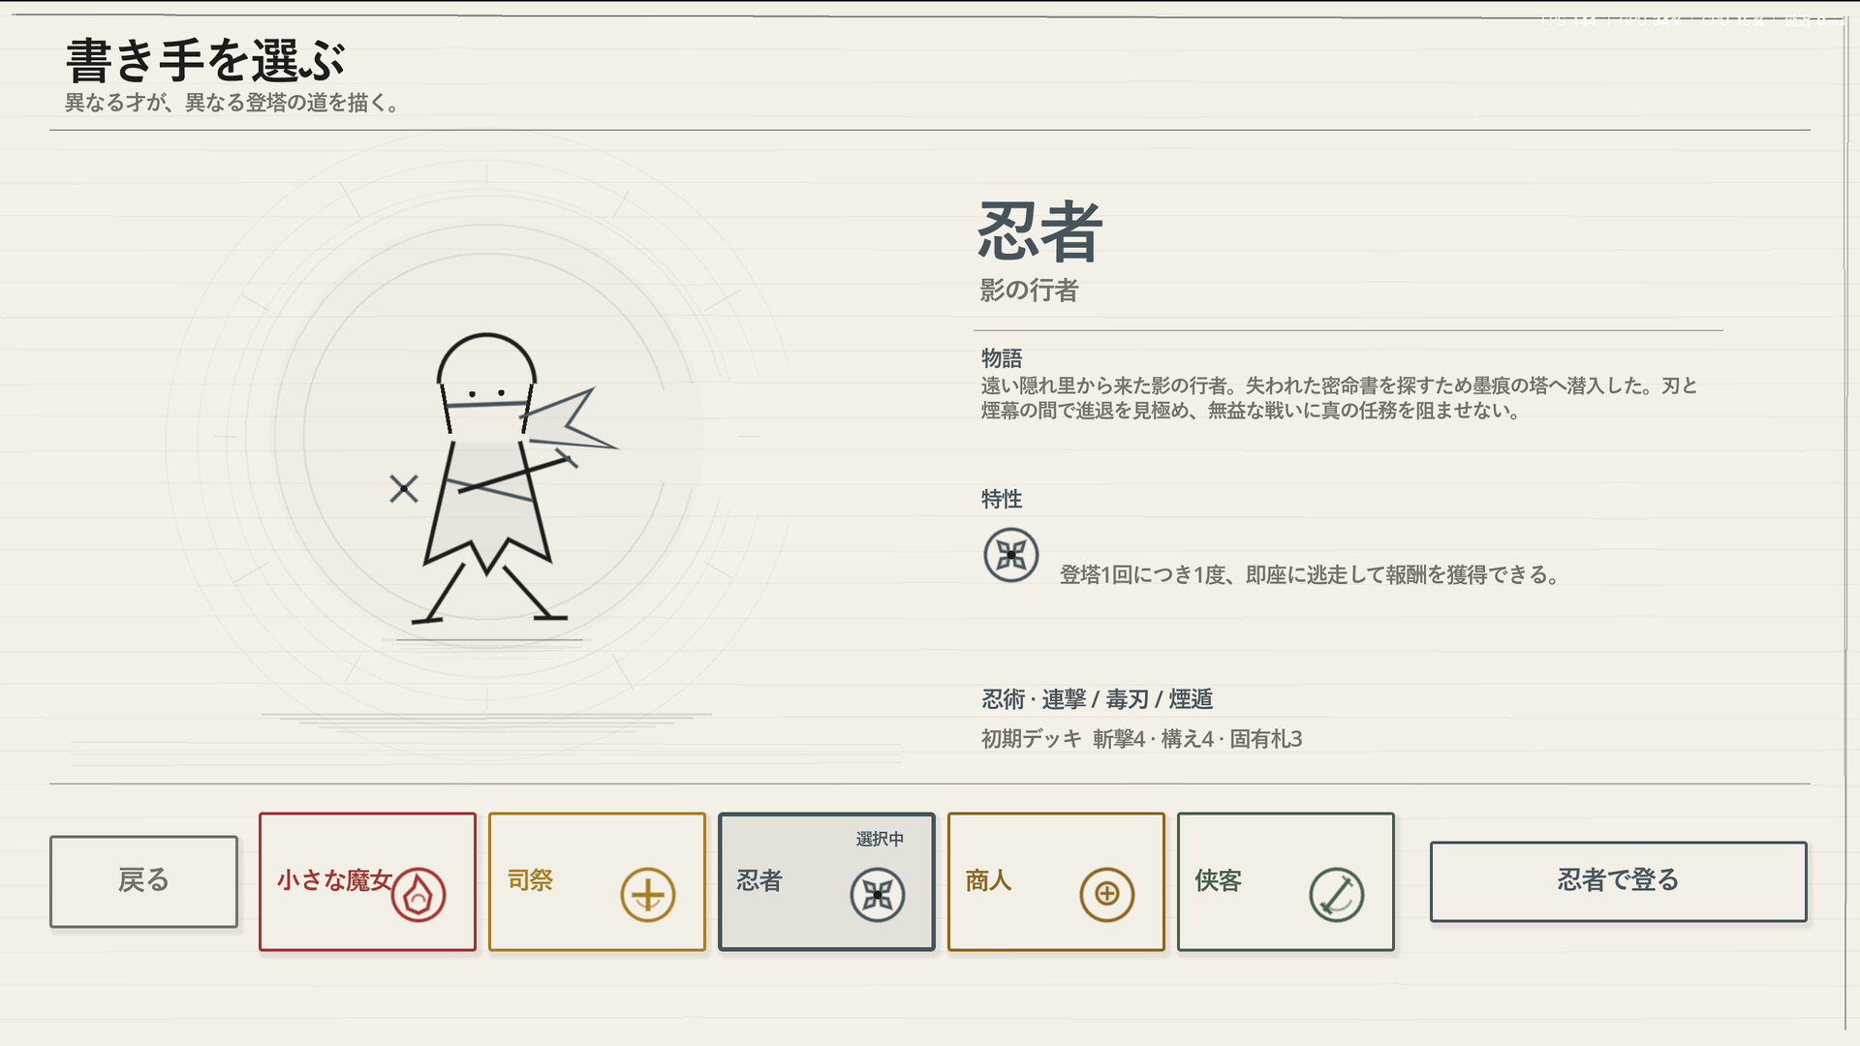Click the flame icon on 小さな魔女 card
1860x1046 pixels.
pos(418,895)
